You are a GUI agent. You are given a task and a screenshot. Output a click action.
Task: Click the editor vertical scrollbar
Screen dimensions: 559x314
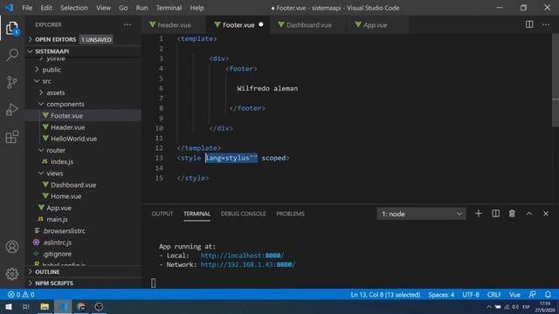[556, 80]
